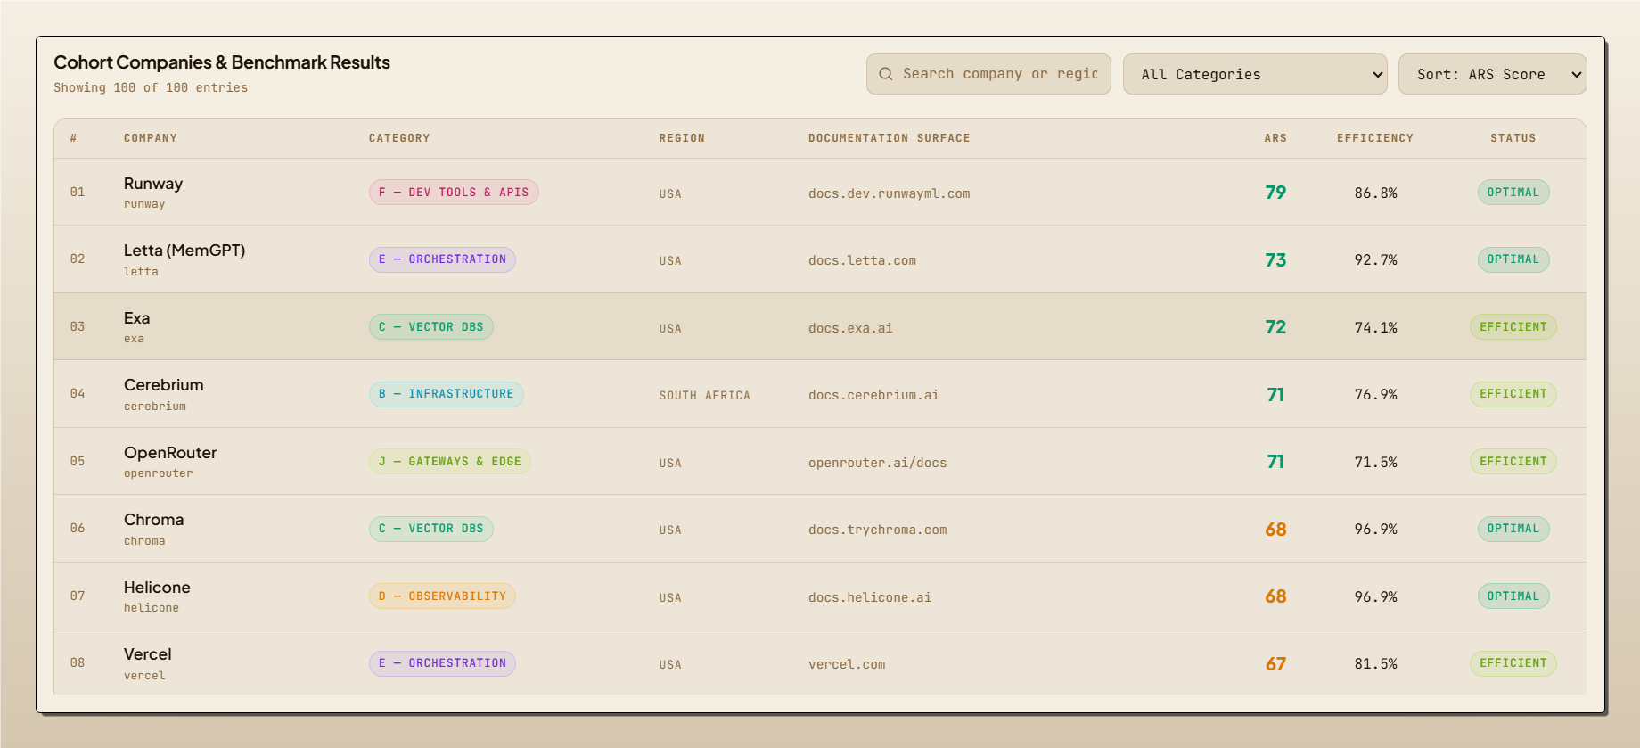This screenshot has width=1640, height=748.
Task: Click OpenRouter's efficiency value 71.5%
Action: coord(1375,462)
